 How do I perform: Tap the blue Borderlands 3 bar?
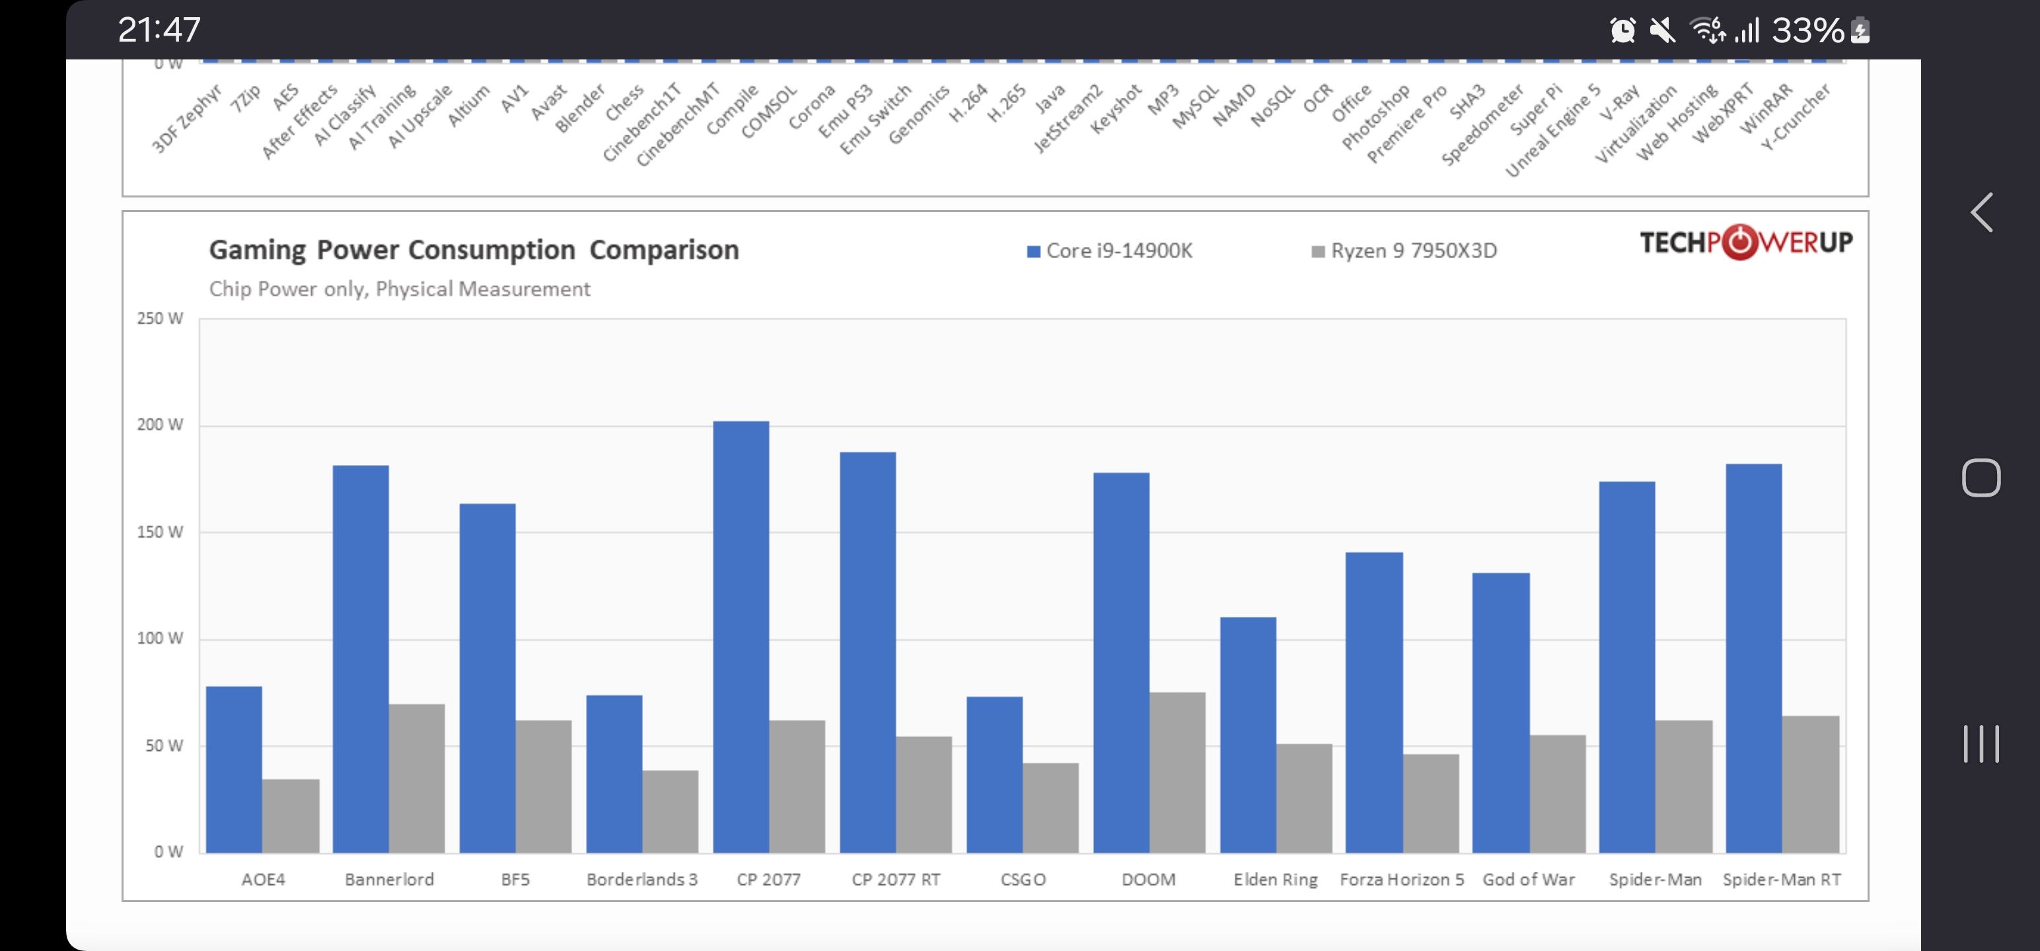tap(614, 773)
